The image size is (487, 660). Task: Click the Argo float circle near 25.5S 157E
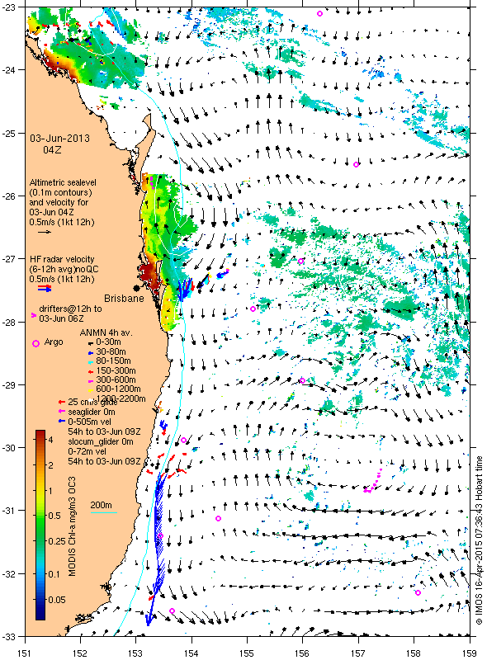pyautogui.click(x=356, y=164)
